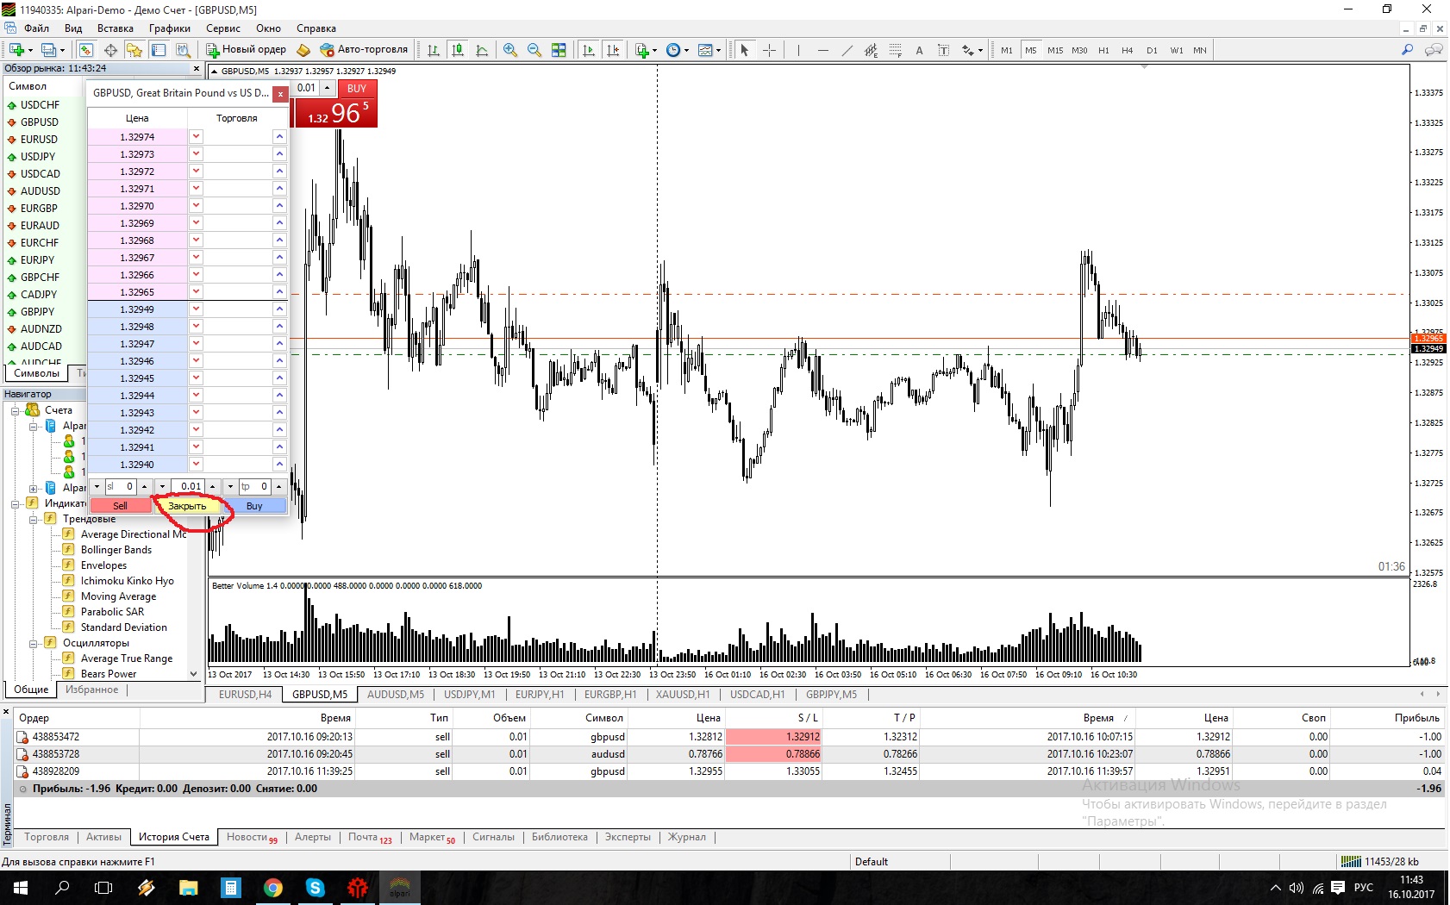Image resolution: width=1450 pixels, height=905 pixels.
Task: Toggle chart shift icon
Action: (613, 50)
